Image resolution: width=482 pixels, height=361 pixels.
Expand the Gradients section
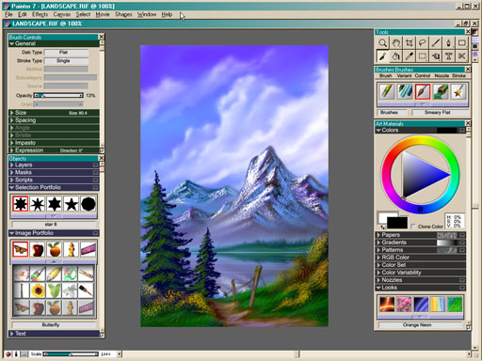click(378, 243)
